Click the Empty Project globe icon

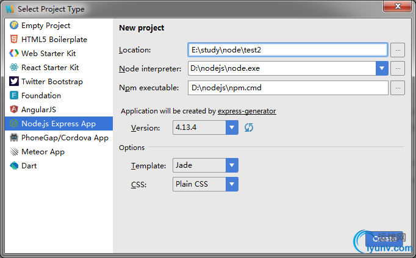point(14,26)
